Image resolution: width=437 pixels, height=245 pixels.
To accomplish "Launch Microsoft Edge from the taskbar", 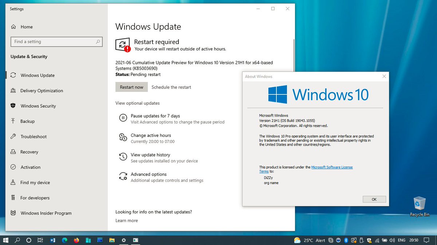I will pyautogui.click(x=64, y=240).
